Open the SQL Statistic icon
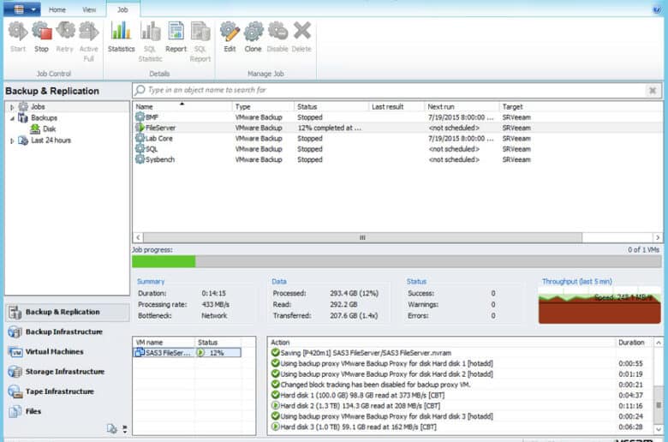This screenshot has height=442, width=668. (150, 42)
